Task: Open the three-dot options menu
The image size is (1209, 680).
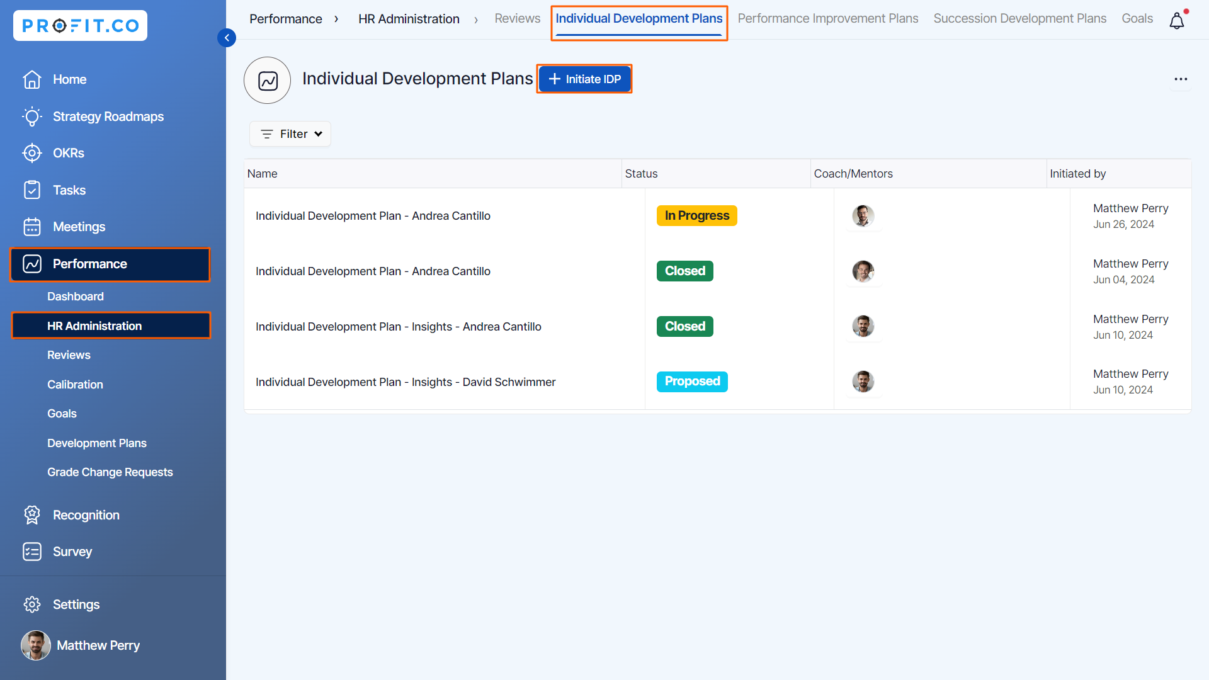Action: 1181,79
